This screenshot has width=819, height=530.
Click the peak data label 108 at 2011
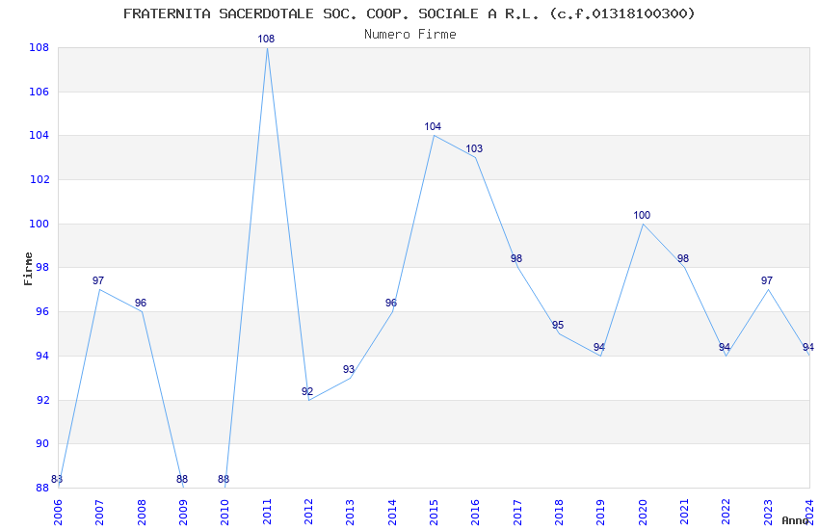tap(266, 39)
